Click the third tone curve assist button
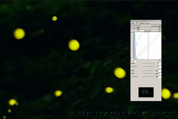Image resolution: width=178 pixels, height=119 pixels. (x=159, y=26)
